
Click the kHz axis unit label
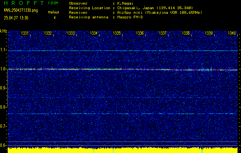pyautogui.click(x=3, y=31)
